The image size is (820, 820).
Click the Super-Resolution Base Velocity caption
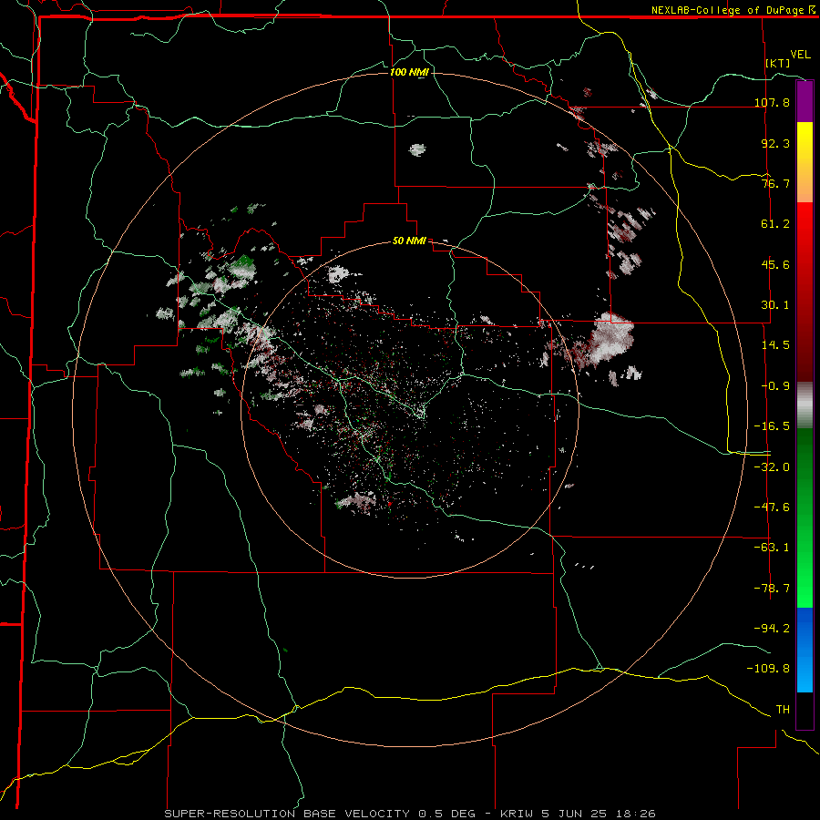pos(409,814)
